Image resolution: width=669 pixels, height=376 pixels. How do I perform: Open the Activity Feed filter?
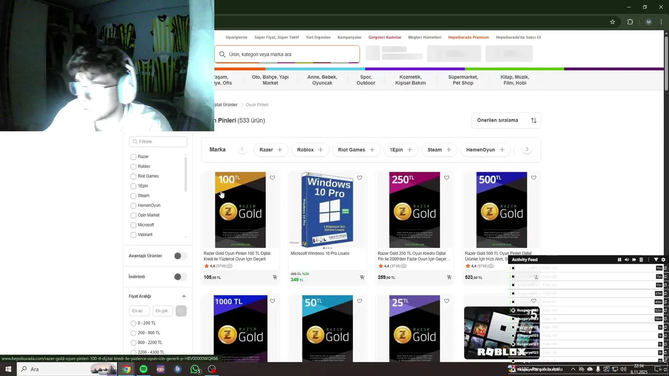click(x=656, y=260)
